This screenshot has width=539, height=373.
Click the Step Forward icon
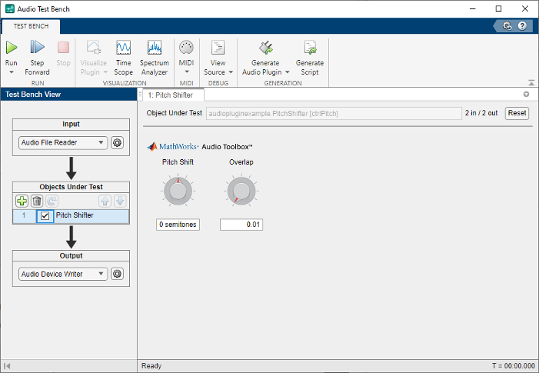[37, 48]
